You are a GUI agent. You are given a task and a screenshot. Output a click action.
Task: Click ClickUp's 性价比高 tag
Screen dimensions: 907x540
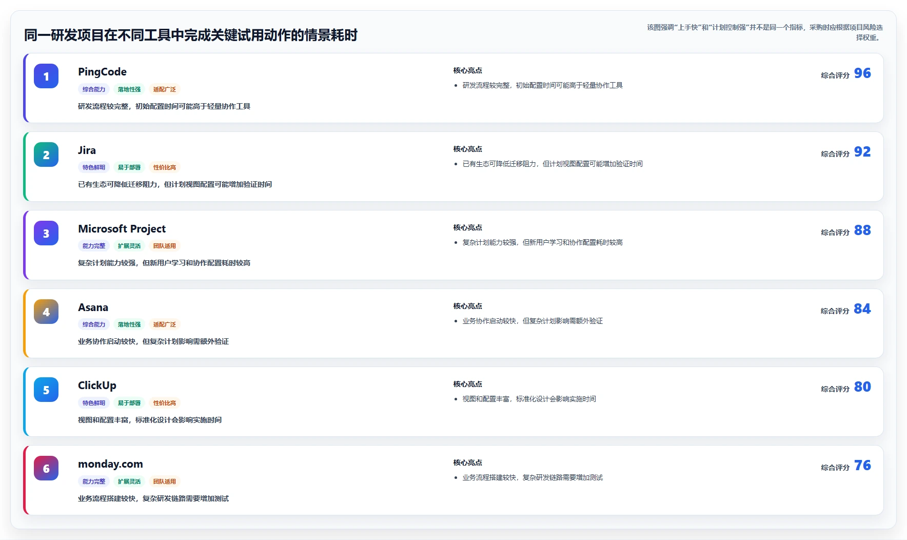click(x=165, y=403)
